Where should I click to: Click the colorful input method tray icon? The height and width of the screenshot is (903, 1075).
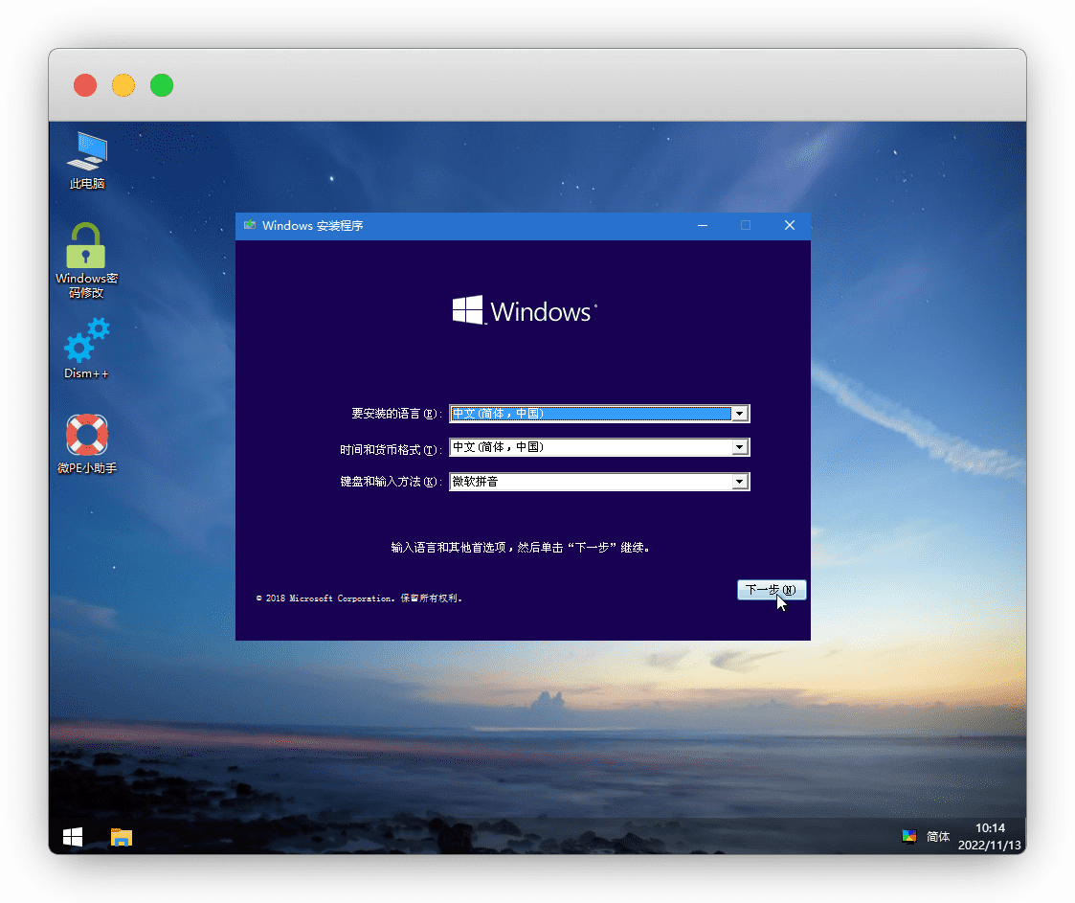pyautogui.click(x=909, y=836)
